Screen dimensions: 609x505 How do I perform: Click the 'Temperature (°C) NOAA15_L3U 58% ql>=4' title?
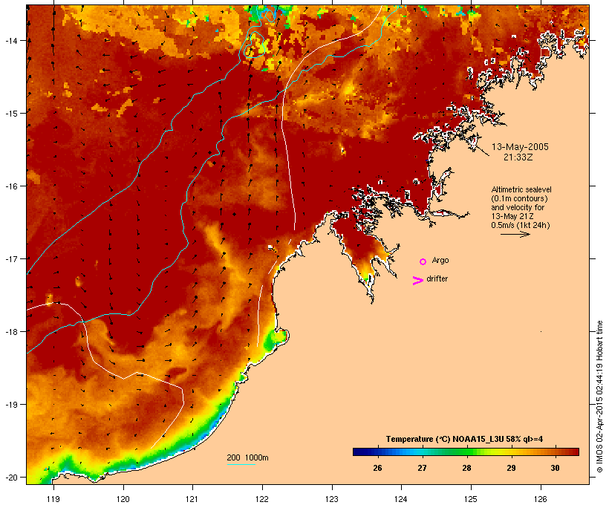pos(464,439)
